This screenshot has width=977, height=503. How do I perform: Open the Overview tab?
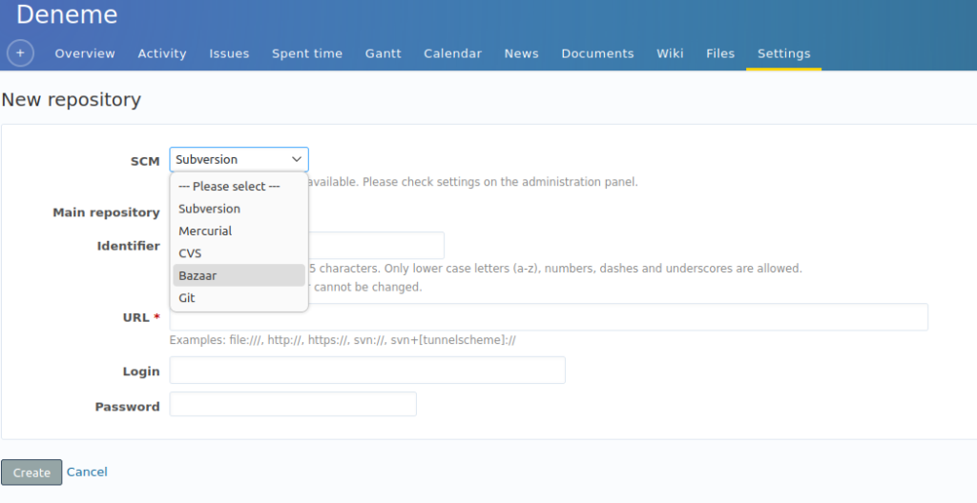coord(85,53)
